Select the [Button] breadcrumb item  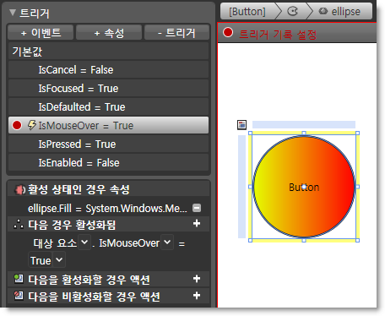pos(247,12)
